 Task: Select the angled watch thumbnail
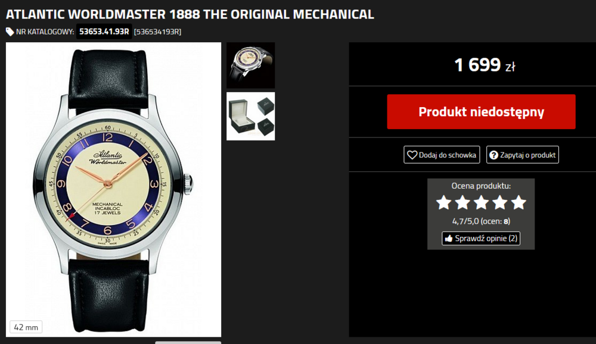click(x=251, y=65)
